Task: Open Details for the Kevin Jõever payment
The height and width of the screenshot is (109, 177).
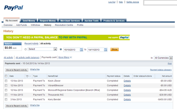Action: point(127,81)
